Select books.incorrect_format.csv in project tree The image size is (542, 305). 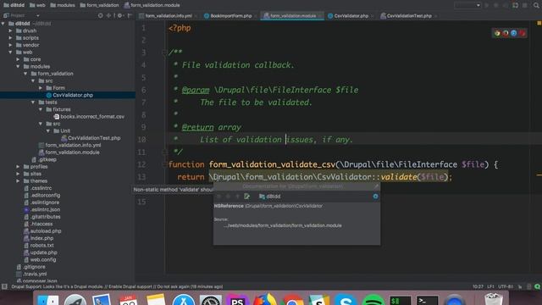[92, 117]
